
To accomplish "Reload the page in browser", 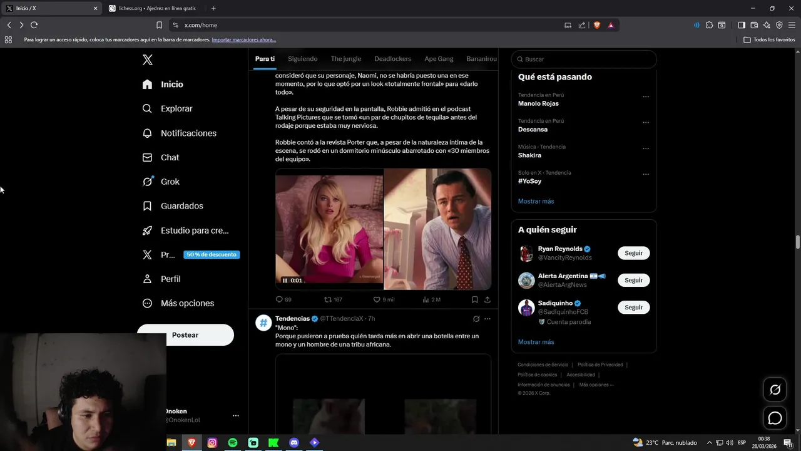I will (34, 25).
